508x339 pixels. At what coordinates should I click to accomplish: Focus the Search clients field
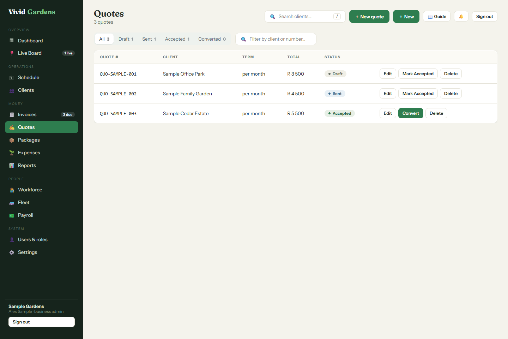click(305, 17)
